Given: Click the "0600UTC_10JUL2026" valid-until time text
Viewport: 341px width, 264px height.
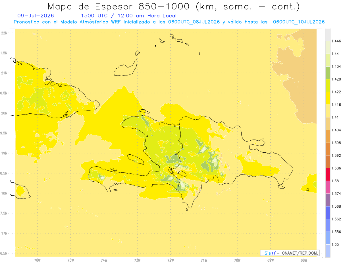Looking at the screenshot, I should pyautogui.click(x=299, y=22).
